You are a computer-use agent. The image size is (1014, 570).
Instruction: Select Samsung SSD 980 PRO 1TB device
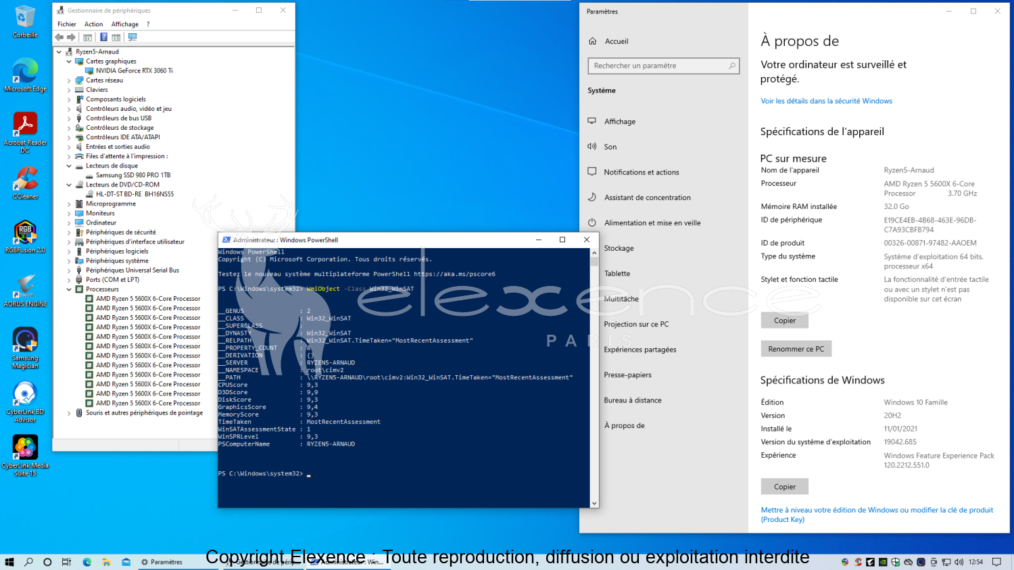click(x=133, y=175)
